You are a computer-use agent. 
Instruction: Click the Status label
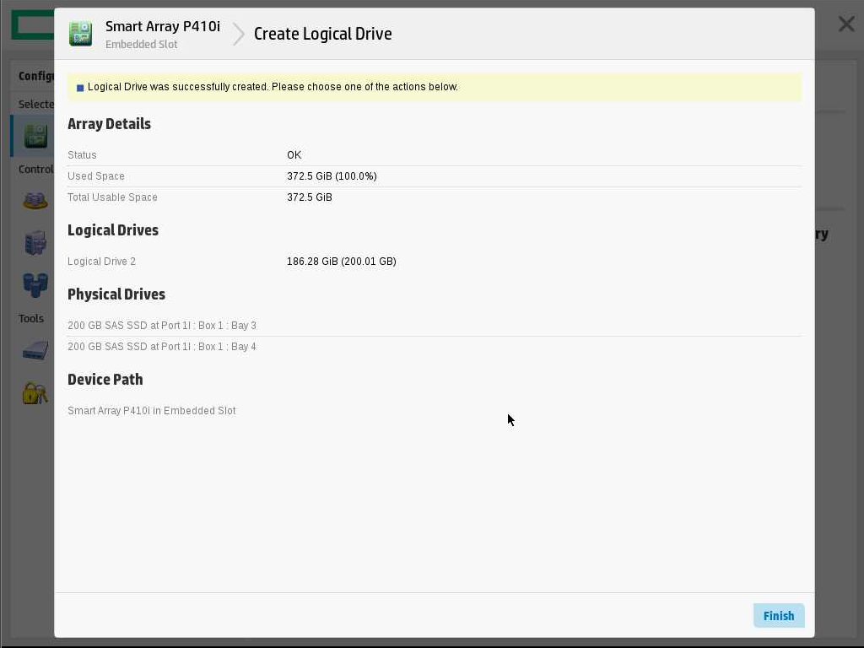click(82, 155)
